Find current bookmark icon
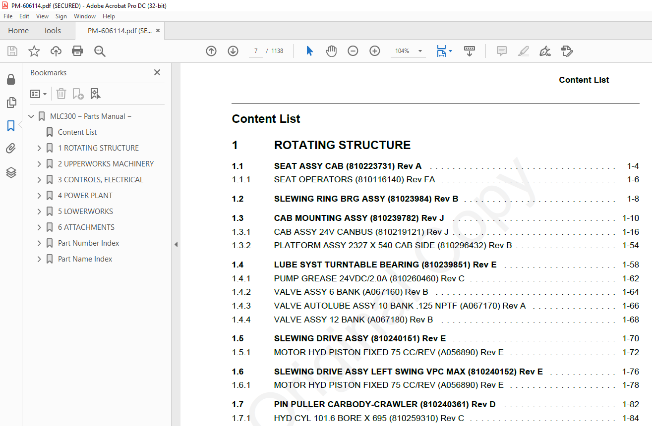 pos(95,94)
